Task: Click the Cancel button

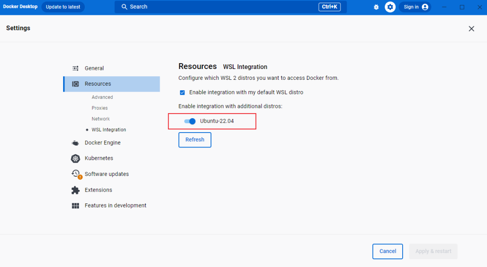Action: click(388, 252)
